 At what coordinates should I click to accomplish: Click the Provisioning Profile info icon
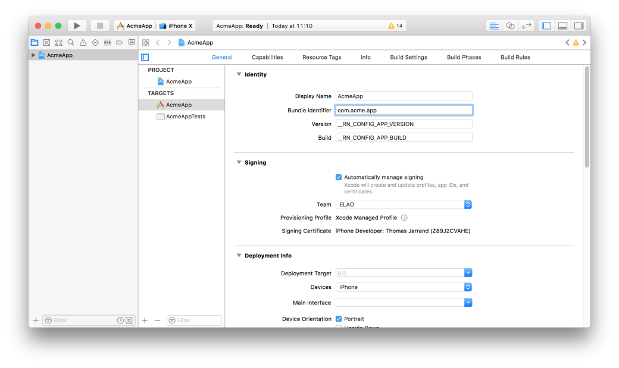[x=404, y=218]
